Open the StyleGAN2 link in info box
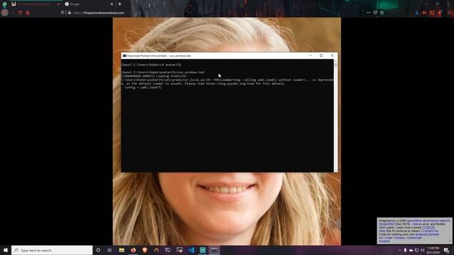This screenshot has width=454, height=255. pos(387,224)
